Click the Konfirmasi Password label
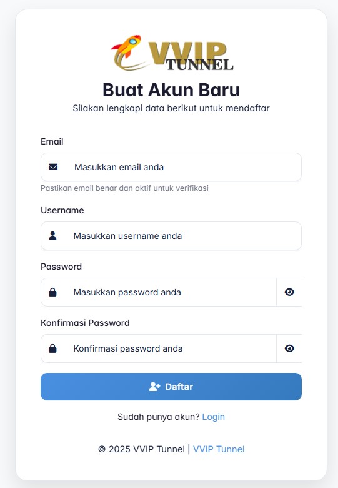338x488 pixels. coord(85,323)
